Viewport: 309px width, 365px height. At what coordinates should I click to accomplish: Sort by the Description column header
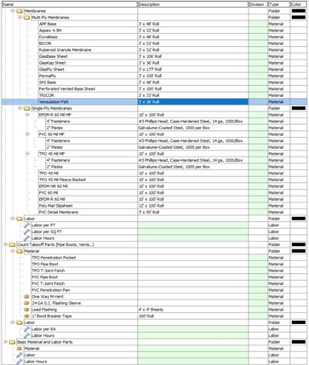point(193,4)
